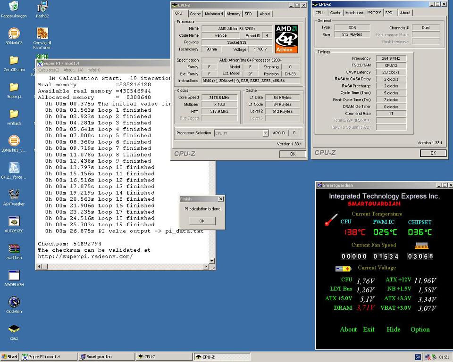Image resolution: width=453 pixels, height=362 pixels.
Task: Open the flash32 desktop icon
Action: point(42,6)
